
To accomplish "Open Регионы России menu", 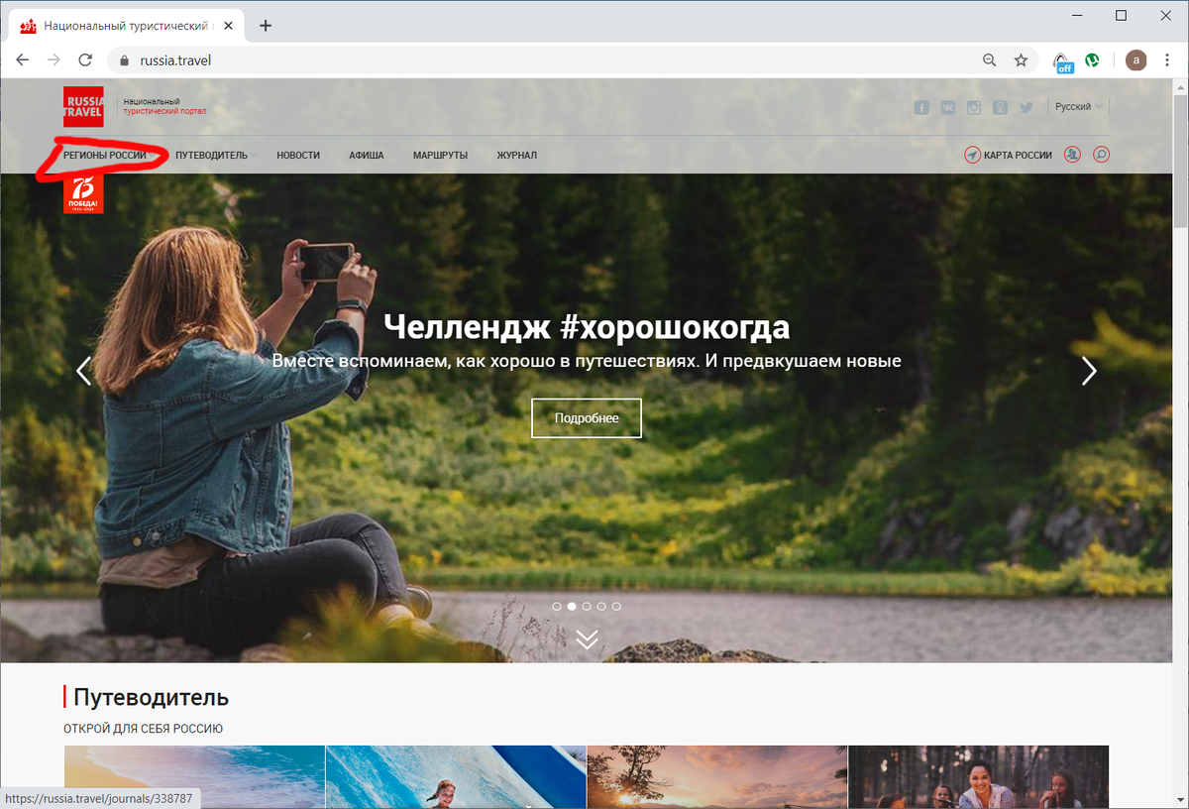I will [104, 156].
